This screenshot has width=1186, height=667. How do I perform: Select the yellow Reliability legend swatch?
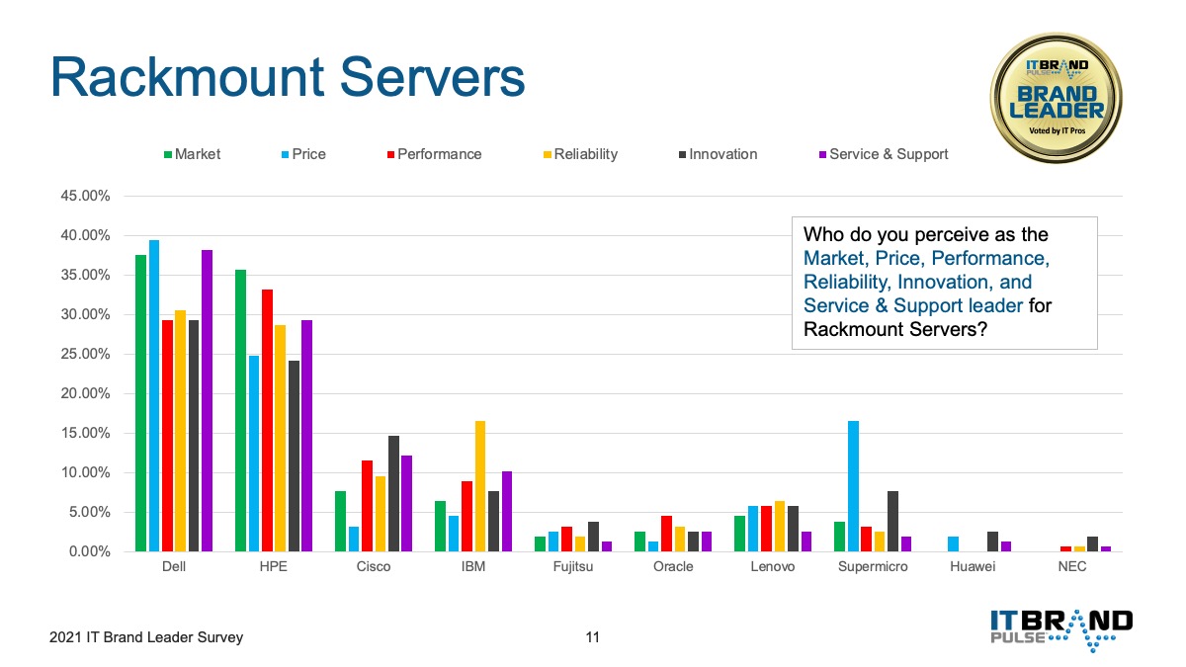pos(548,154)
